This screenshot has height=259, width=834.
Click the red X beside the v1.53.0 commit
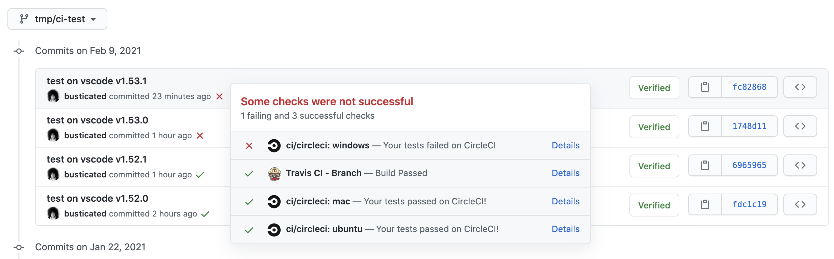tap(200, 136)
